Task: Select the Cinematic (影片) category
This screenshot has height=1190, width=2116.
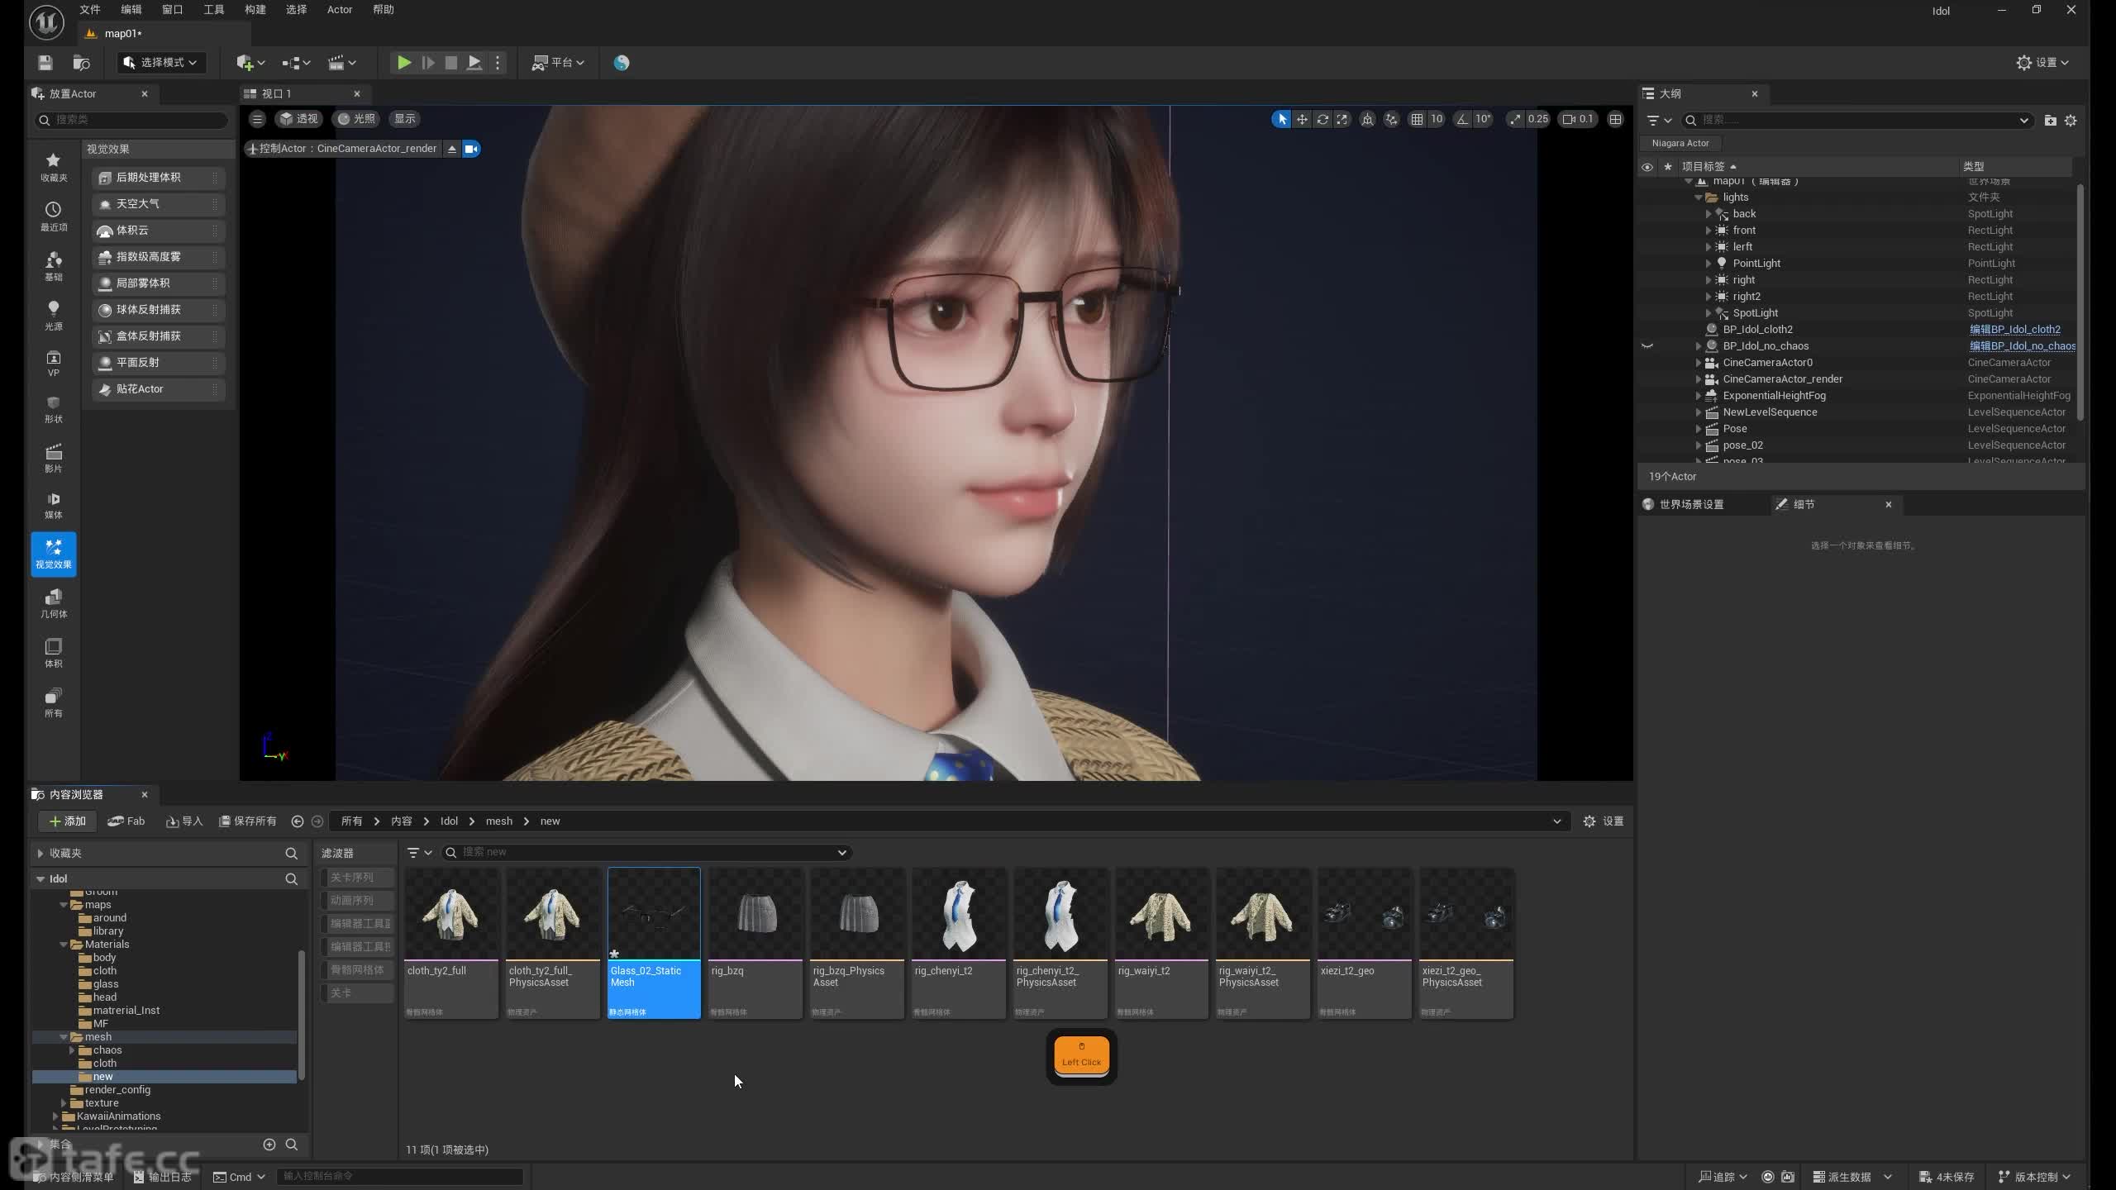Action: tap(54, 458)
